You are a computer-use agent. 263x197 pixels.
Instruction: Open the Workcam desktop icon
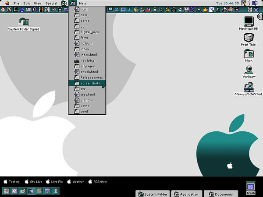[249, 70]
